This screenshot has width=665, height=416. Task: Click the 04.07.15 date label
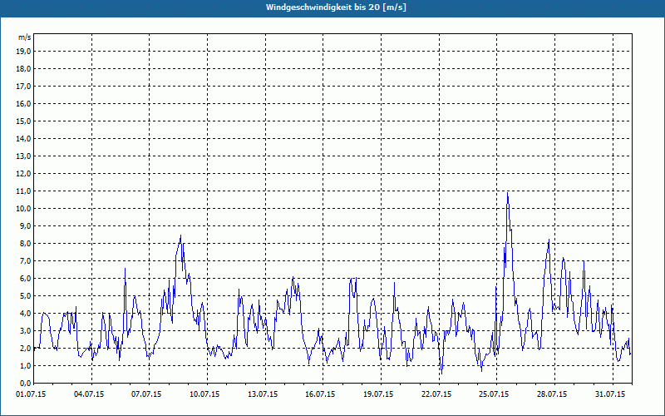pos(89,394)
